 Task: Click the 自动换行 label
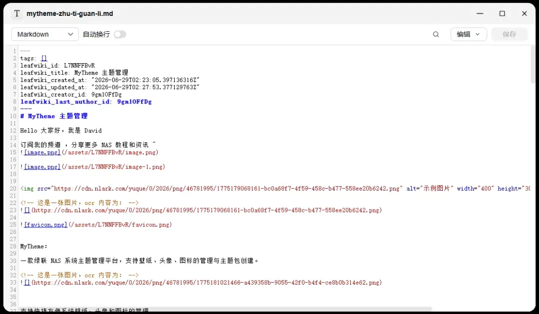coord(96,34)
